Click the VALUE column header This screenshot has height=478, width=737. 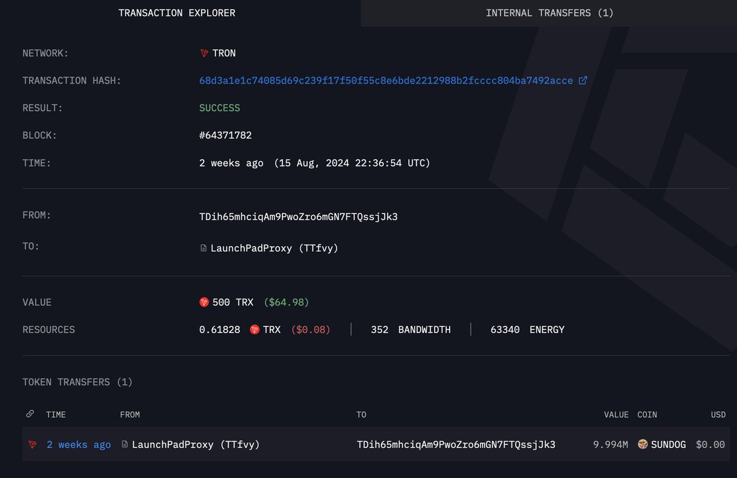tap(616, 415)
